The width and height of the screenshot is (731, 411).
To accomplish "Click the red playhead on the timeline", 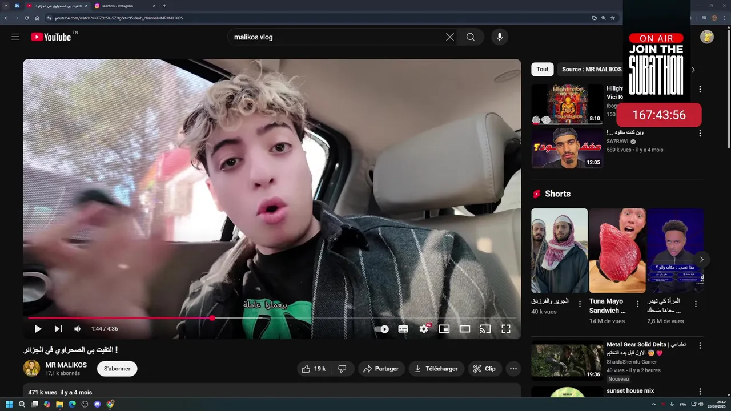I will (x=212, y=318).
